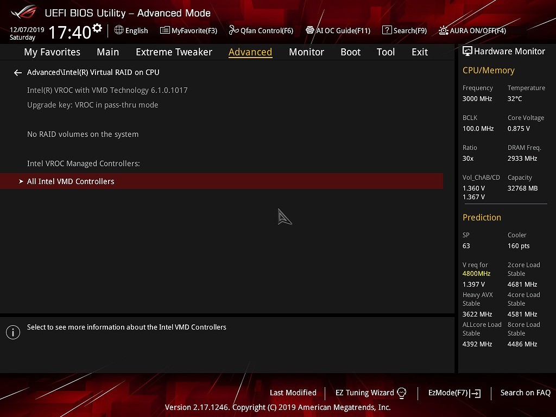Click Upgrade key pass-thru mode text
Screen dimensions: 556x417
[x=92, y=105]
